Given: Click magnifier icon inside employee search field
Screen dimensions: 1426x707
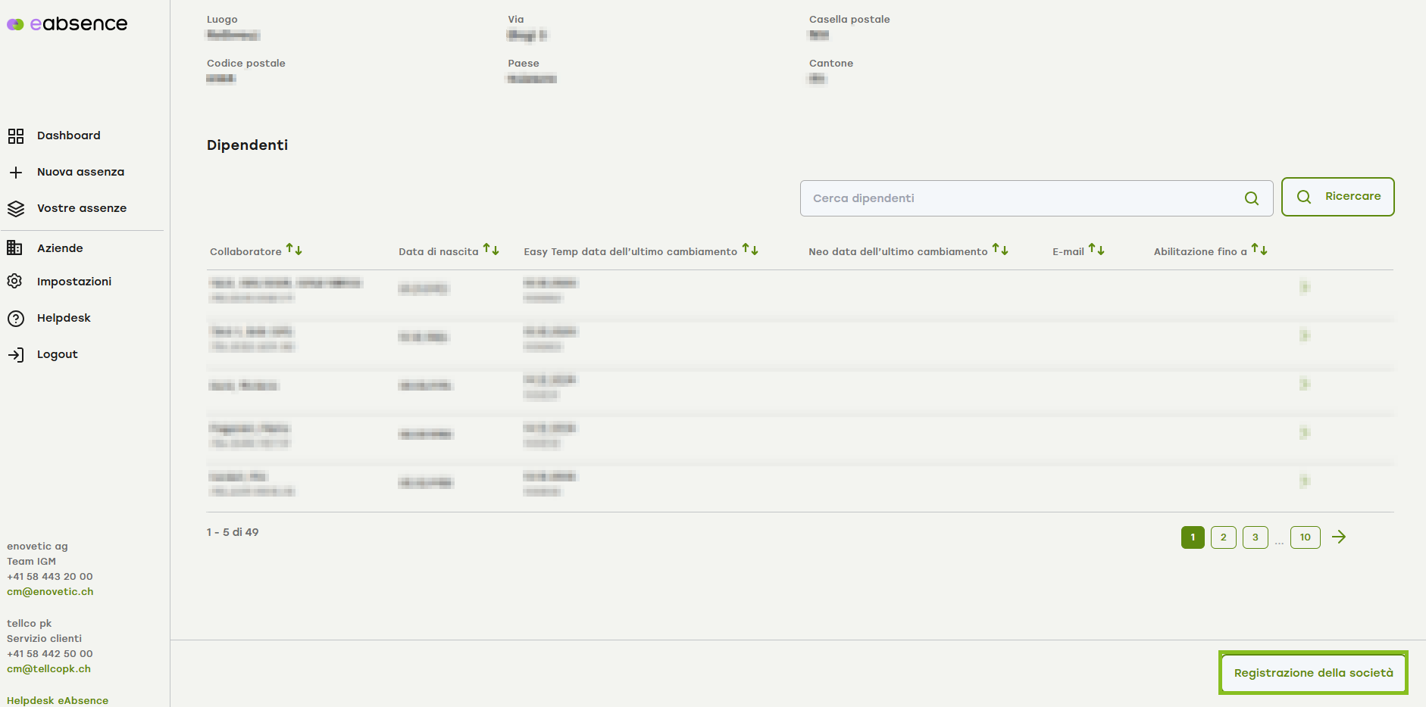Looking at the screenshot, I should pyautogui.click(x=1251, y=198).
